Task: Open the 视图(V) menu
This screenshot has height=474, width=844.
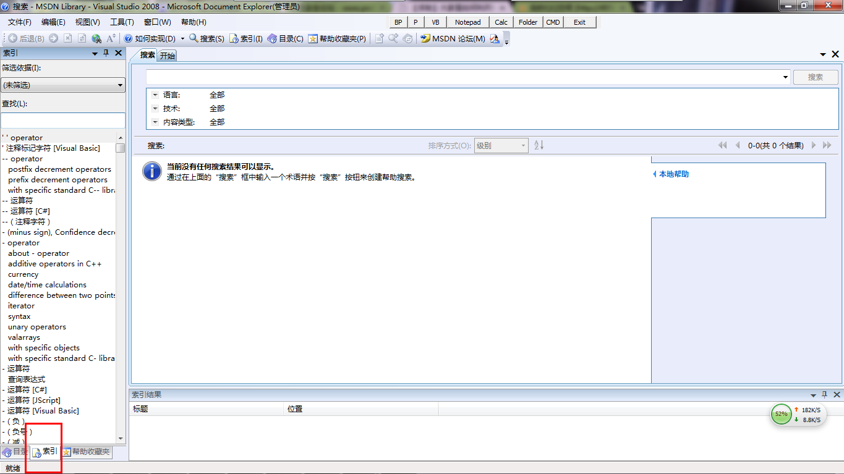Action: point(87,22)
